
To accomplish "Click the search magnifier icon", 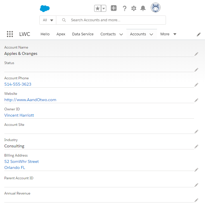I will coord(64,20).
